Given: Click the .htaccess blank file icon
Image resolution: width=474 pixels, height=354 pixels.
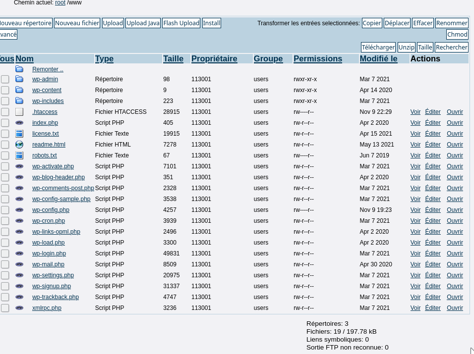Looking at the screenshot, I should pos(19,112).
